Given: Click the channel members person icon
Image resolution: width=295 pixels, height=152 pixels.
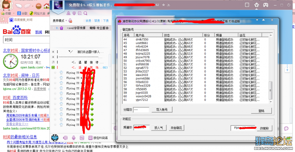Looking at the screenshot, I should [68, 13].
